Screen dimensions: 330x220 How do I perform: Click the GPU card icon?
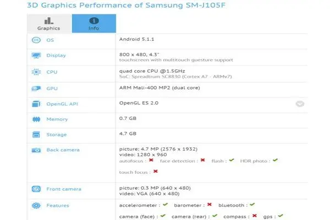tap(36, 89)
